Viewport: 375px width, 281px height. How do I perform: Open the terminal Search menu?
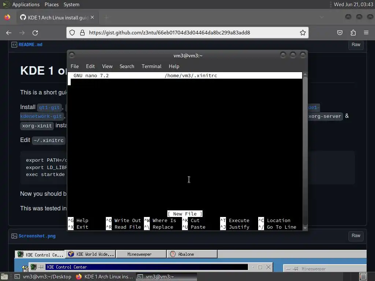point(127,67)
